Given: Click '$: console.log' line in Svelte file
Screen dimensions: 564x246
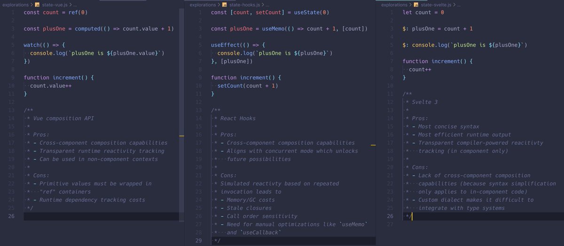Looking at the screenshot, I should click(465, 45).
